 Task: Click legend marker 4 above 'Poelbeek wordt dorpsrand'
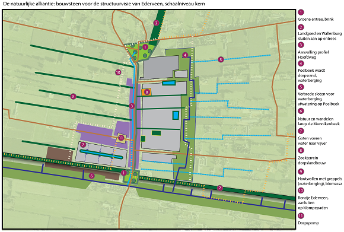[301, 63]
